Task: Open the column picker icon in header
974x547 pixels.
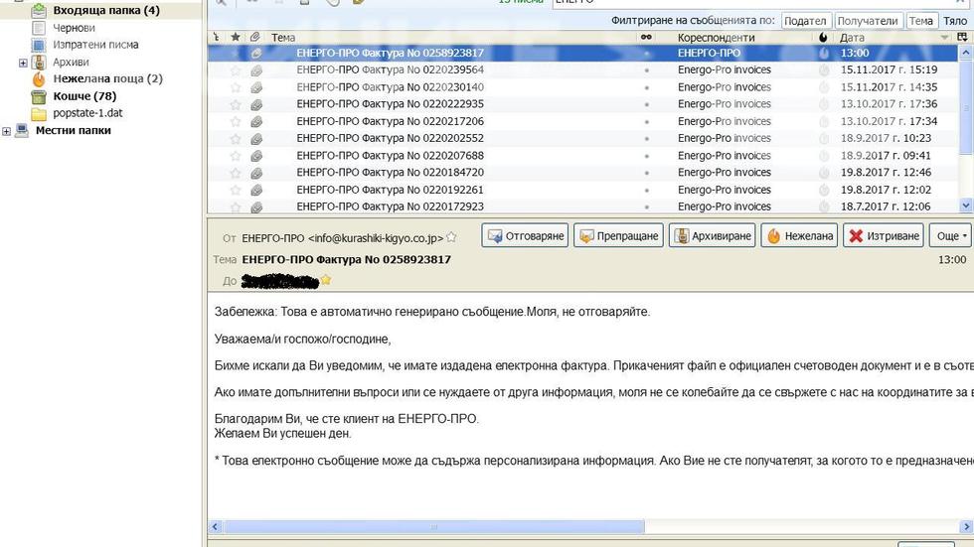Action: coord(962,37)
